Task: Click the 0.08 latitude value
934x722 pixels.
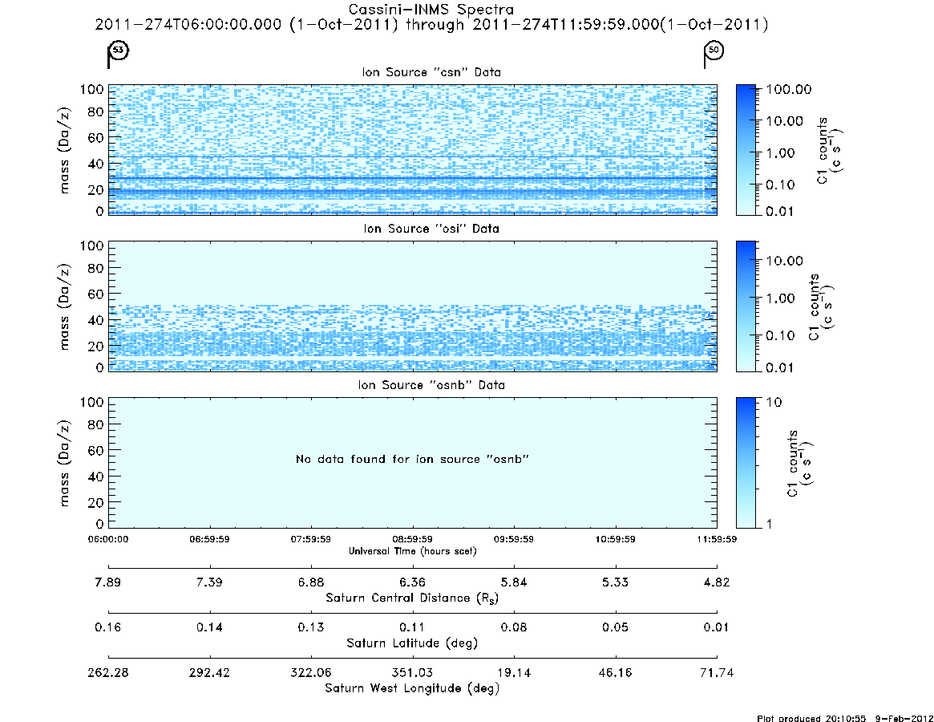Action: [x=513, y=627]
